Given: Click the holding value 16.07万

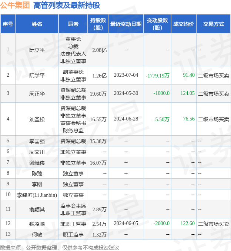Looking at the screenshot, I should point(98,163).
